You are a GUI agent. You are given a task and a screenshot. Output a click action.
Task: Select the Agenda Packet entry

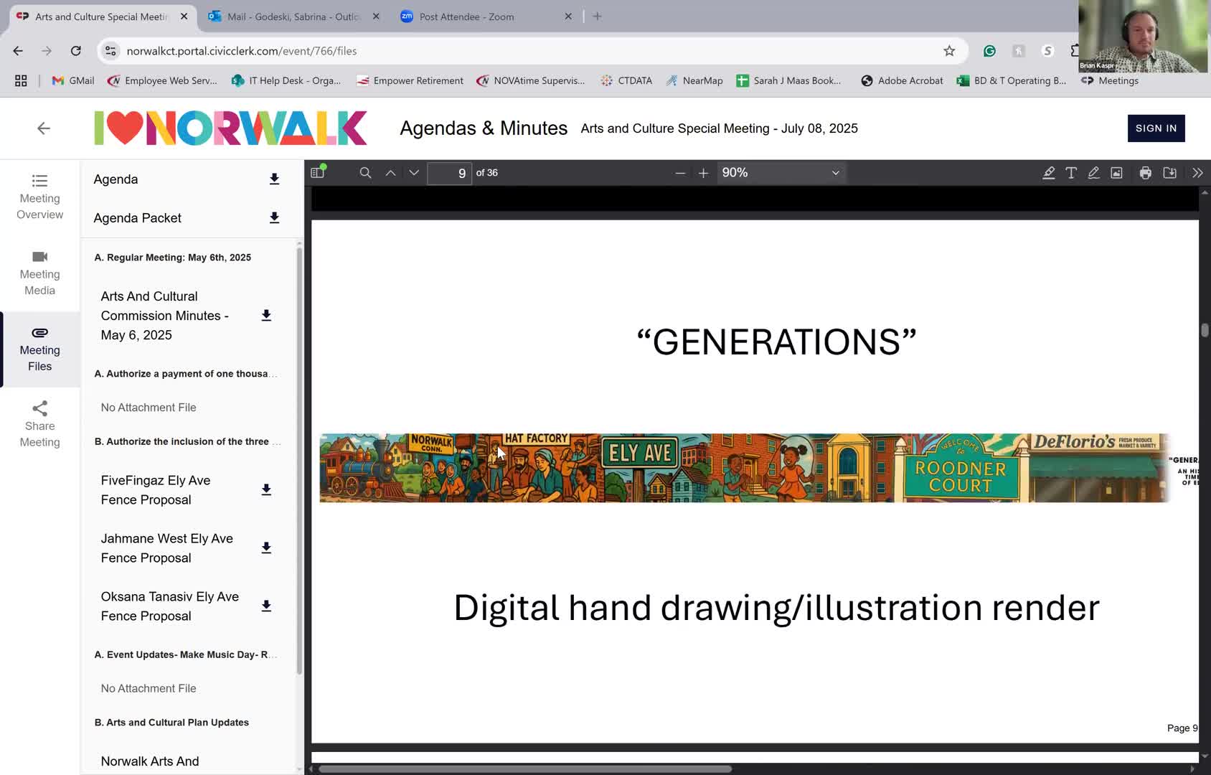[x=137, y=218]
